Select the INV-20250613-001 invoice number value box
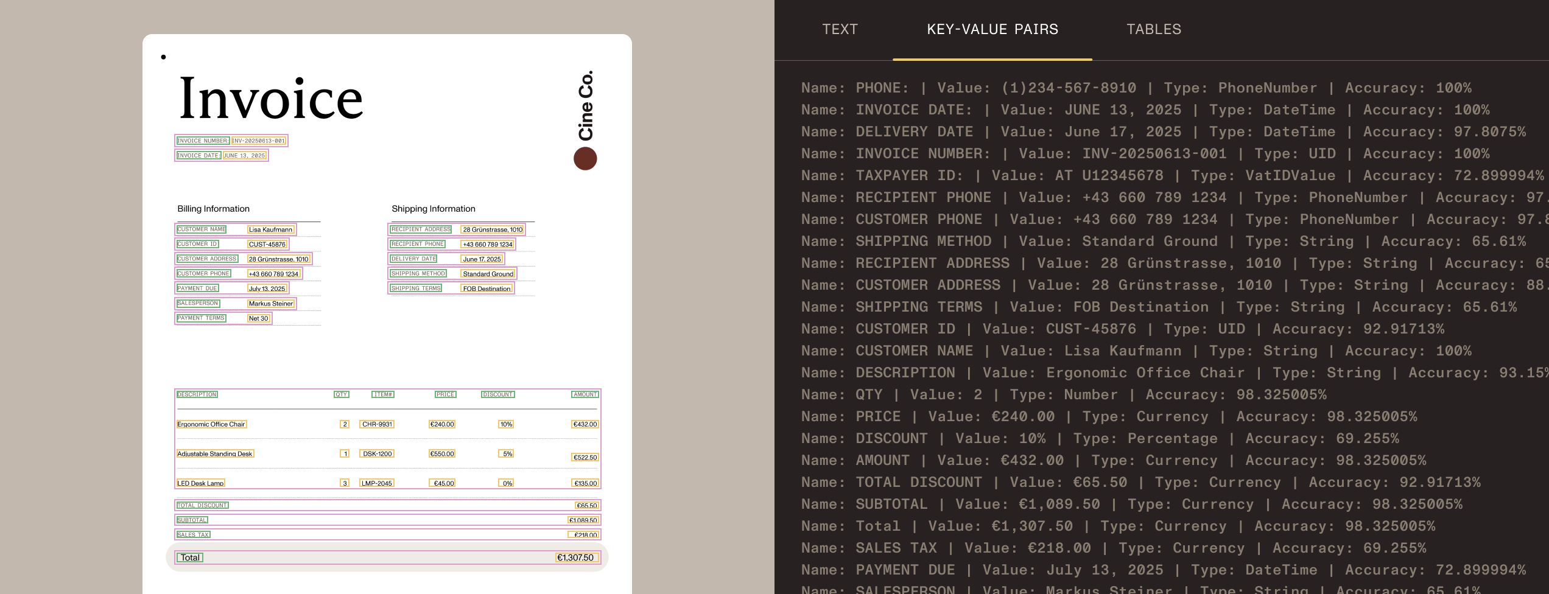Screen dimensions: 1549x594 pyautogui.click(x=258, y=141)
